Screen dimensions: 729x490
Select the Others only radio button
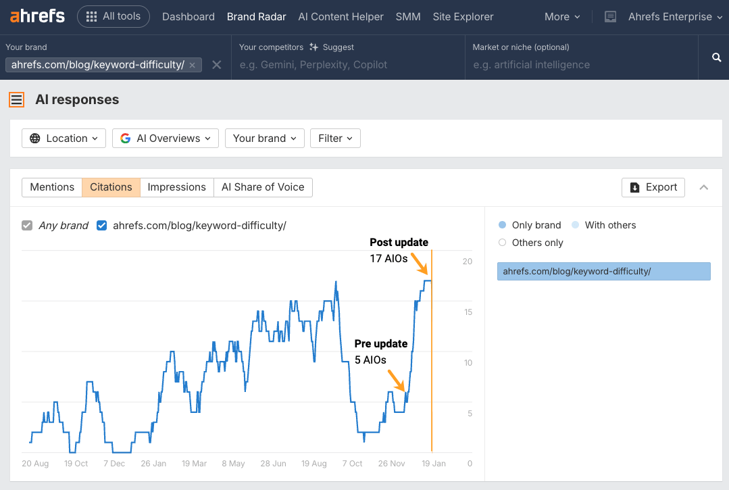[x=501, y=243]
